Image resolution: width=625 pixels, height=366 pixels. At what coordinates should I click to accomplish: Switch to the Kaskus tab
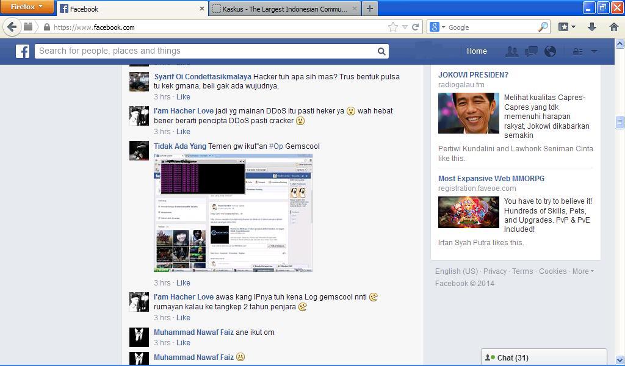284,9
